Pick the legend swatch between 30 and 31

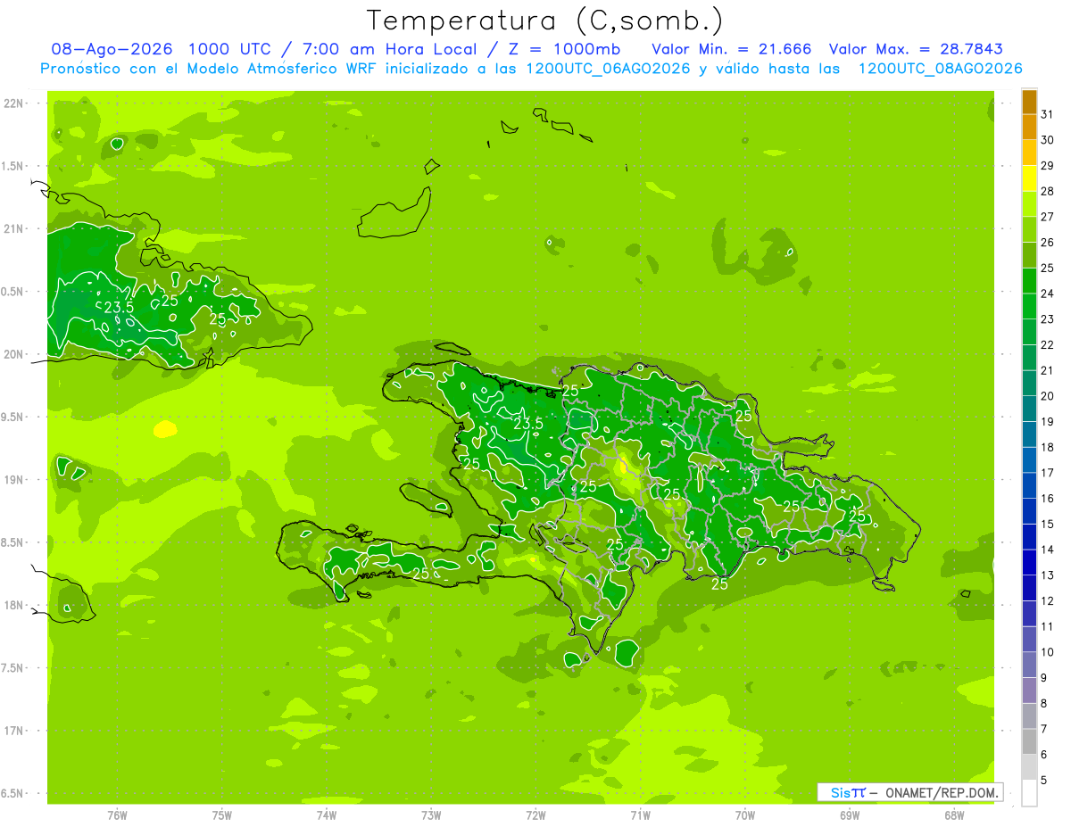(1029, 128)
